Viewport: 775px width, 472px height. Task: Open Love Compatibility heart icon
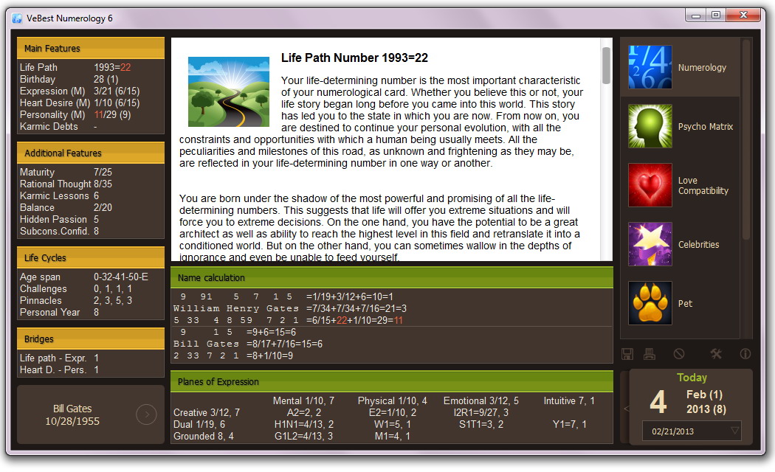tap(650, 185)
